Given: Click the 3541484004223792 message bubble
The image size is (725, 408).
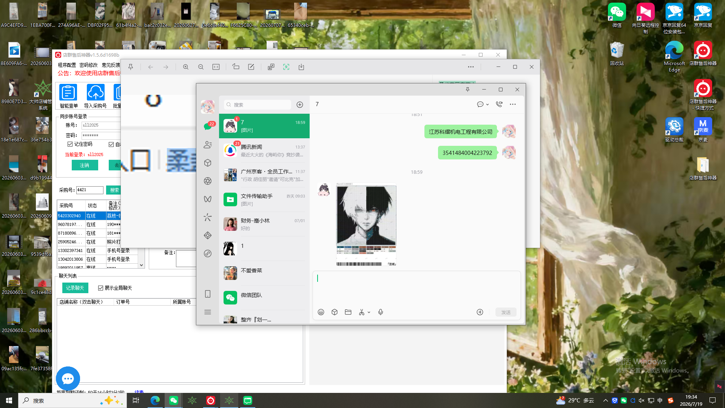Looking at the screenshot, I should point(467,153).
